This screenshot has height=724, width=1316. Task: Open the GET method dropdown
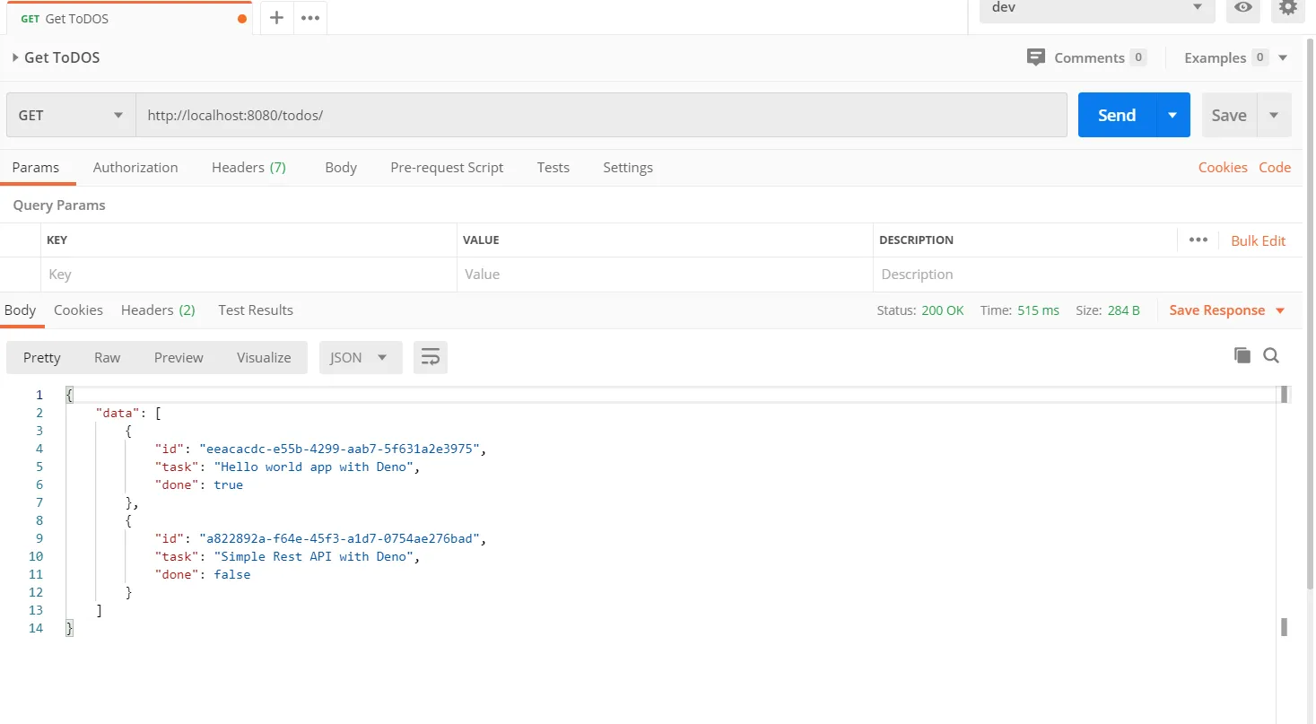pyautogui.click(x=70, y=115)
